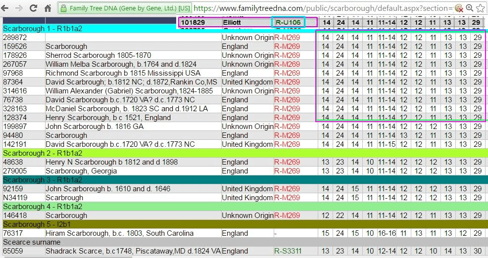Open R-M269 link in the Sherrod Scarborough row
Viewport: 488px width, 258px height.
tap(287, 55)
